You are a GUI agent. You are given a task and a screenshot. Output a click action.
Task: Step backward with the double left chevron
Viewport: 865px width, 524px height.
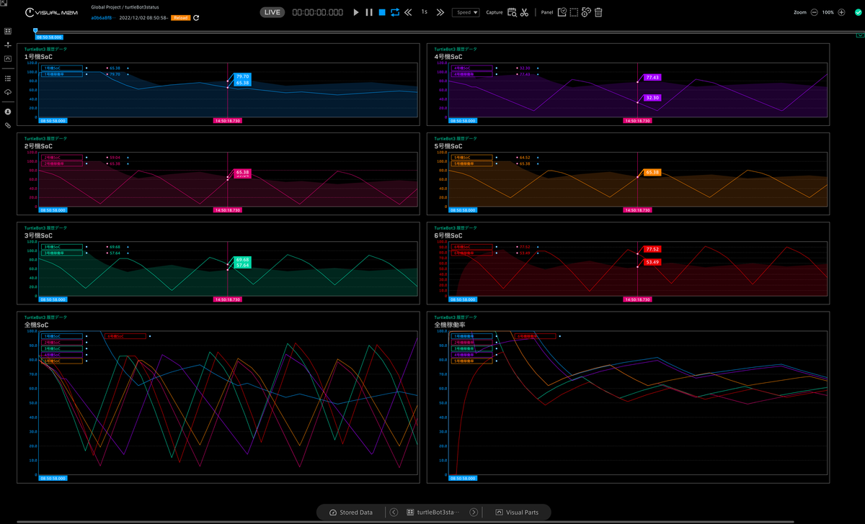(409, 12)
